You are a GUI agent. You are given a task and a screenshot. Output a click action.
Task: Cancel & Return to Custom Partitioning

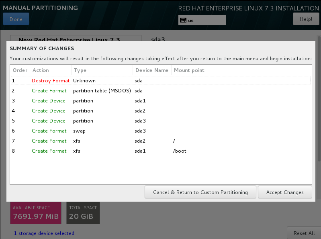pos(200,192)
